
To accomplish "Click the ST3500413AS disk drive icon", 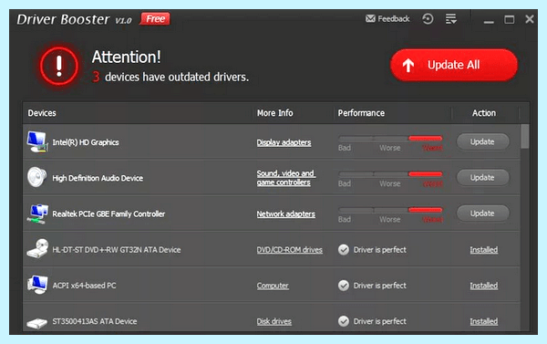I will tap(37, 322).
